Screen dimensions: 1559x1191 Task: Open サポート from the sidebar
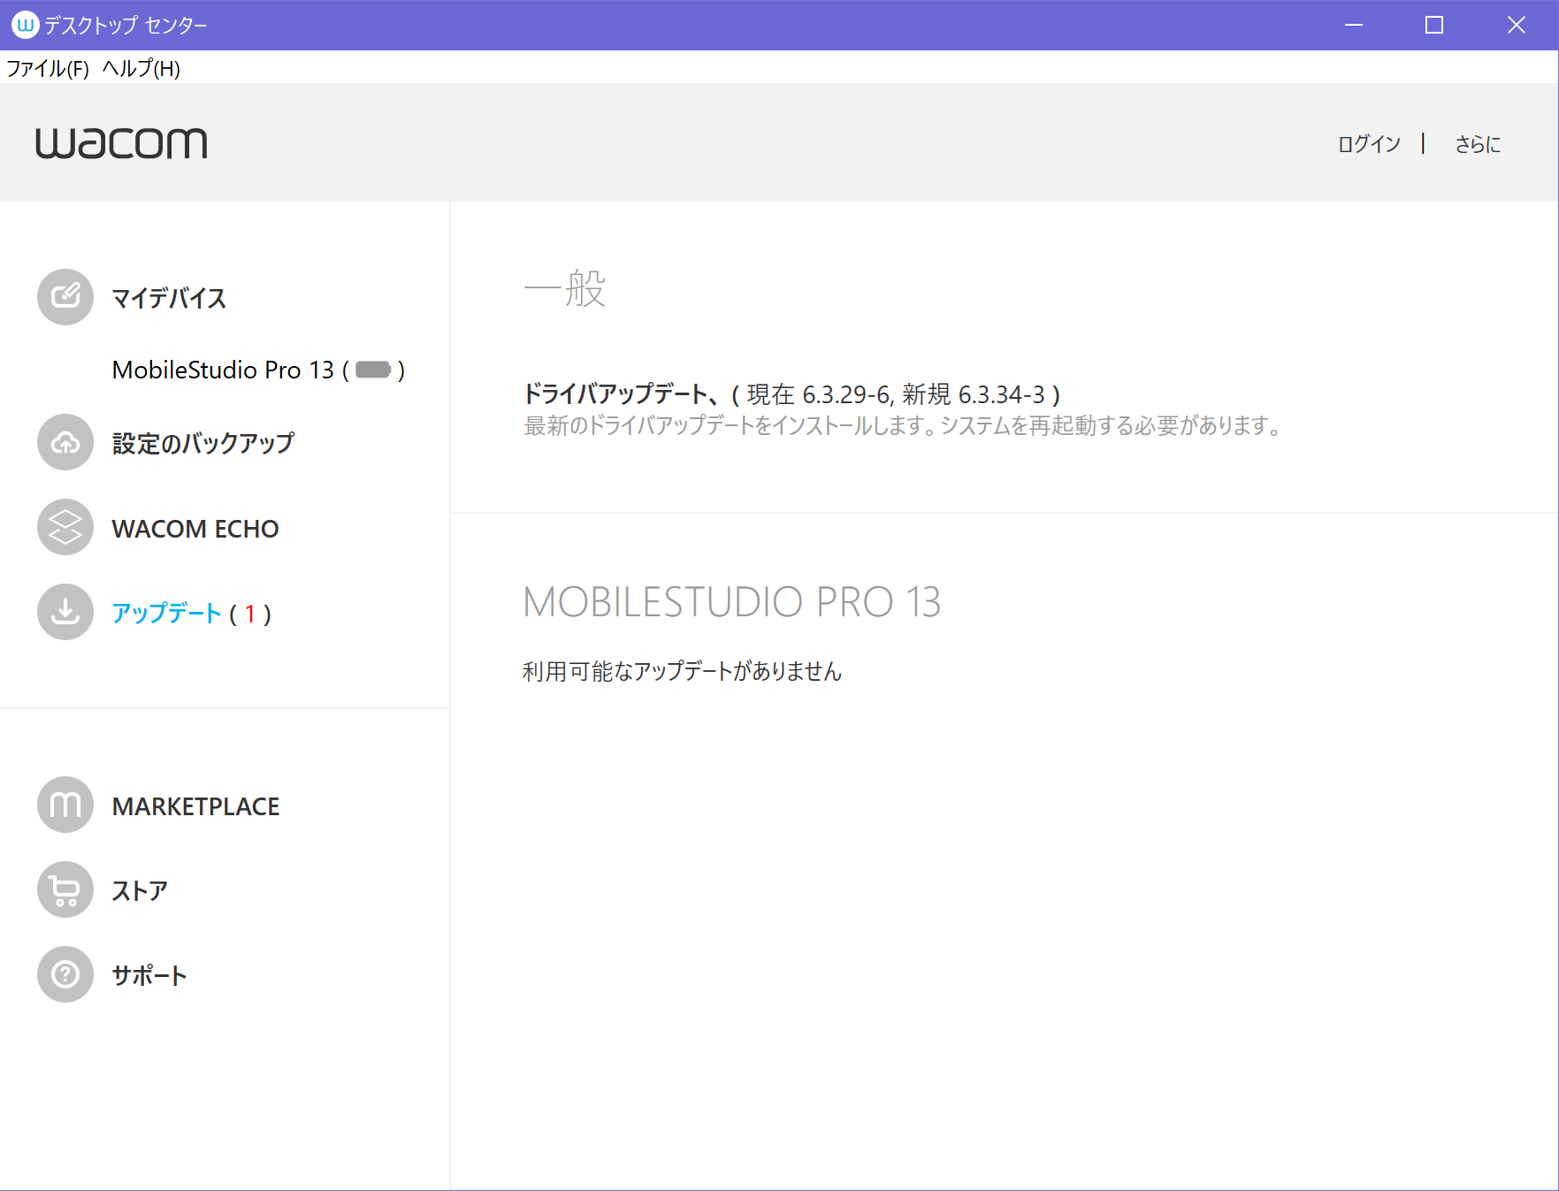tap(149, 975)
